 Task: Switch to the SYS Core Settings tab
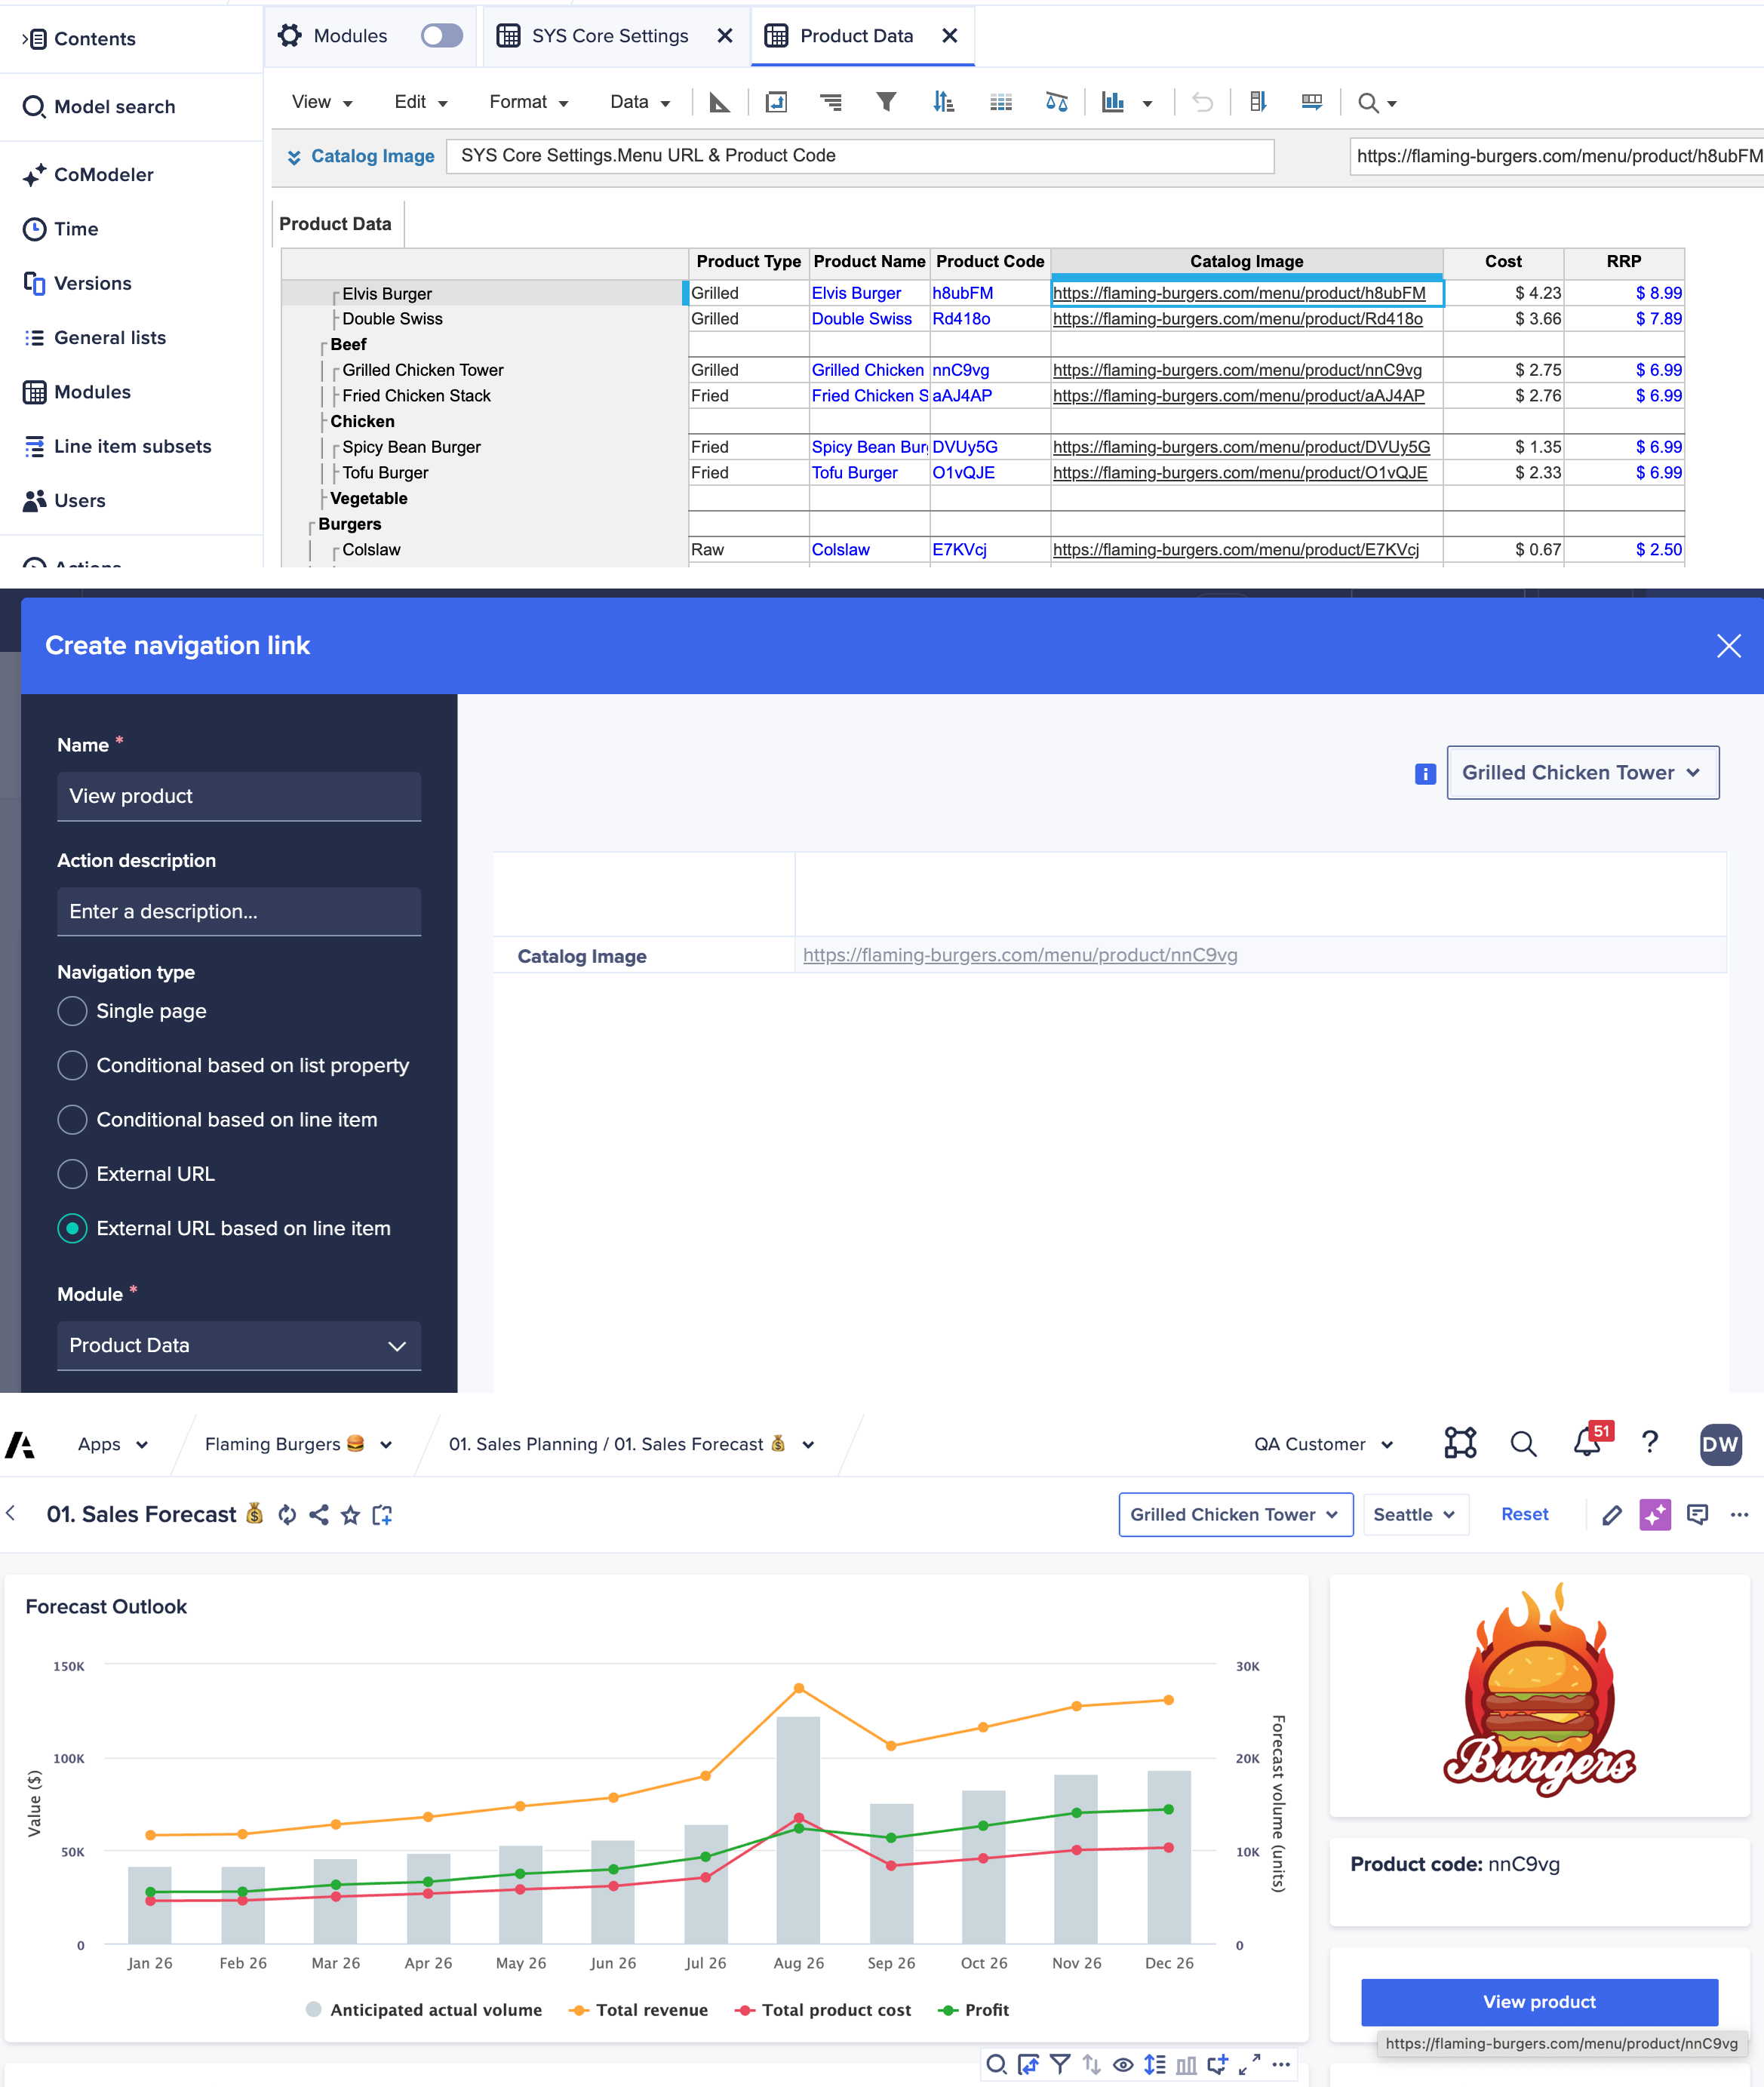point(610,36)
